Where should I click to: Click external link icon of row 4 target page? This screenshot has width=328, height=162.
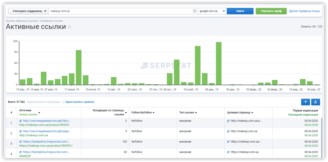point(228,152)
